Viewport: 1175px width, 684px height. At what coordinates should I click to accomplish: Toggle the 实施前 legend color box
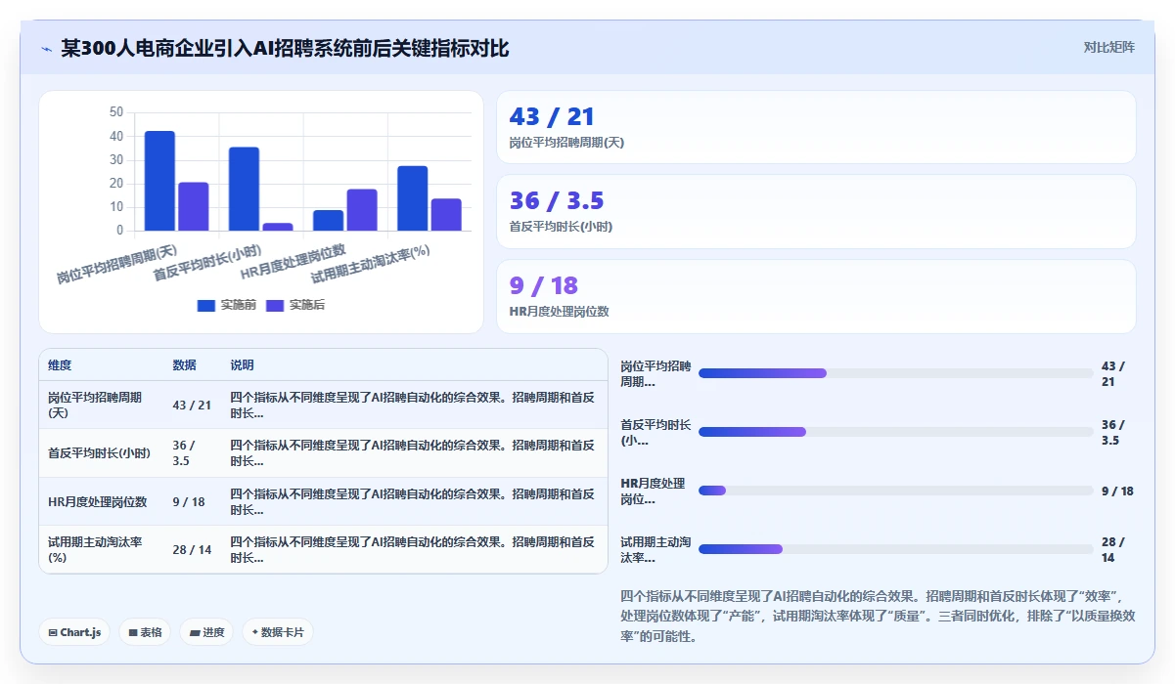[205, 306]
